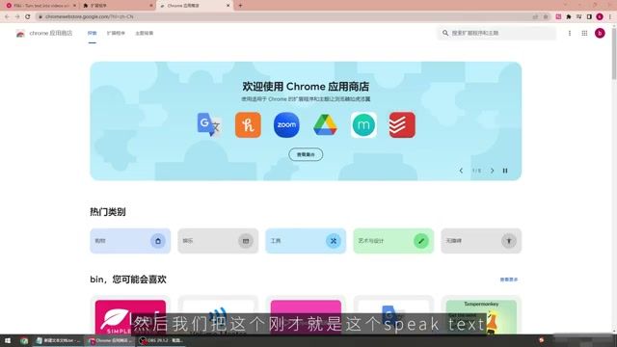
Task: Go forward in browser history
Action: point(17,16)
